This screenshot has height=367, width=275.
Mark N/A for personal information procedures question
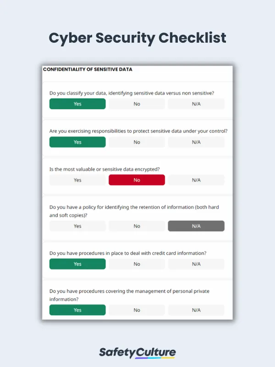click(x=196, y=310)
